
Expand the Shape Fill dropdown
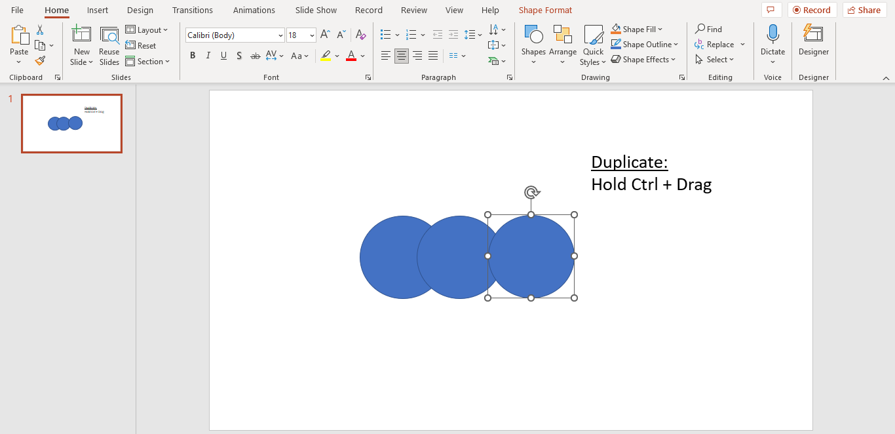pyautogui.click(x=660, y=29)
